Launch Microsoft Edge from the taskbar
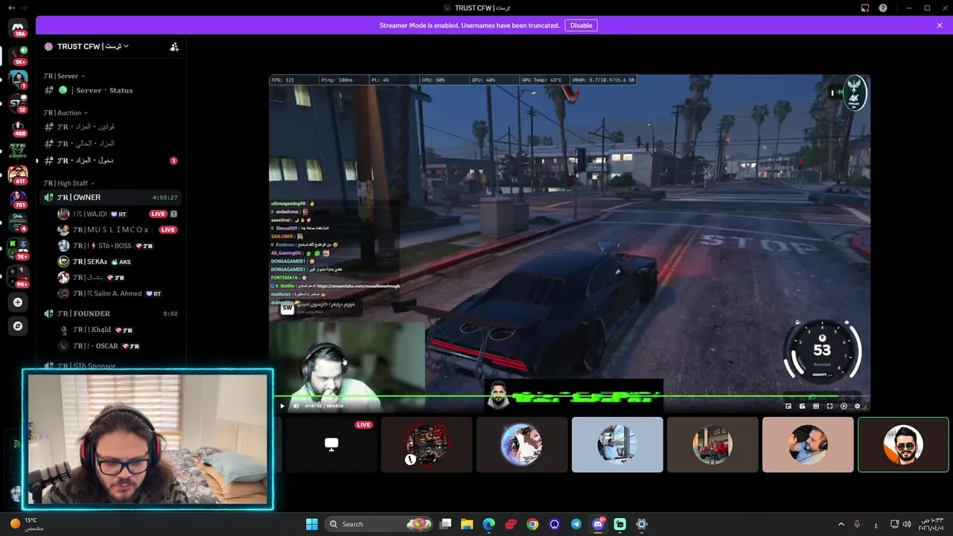Viewport: 953px width, 536px height. pyautogui.click(x=488, y=524)
